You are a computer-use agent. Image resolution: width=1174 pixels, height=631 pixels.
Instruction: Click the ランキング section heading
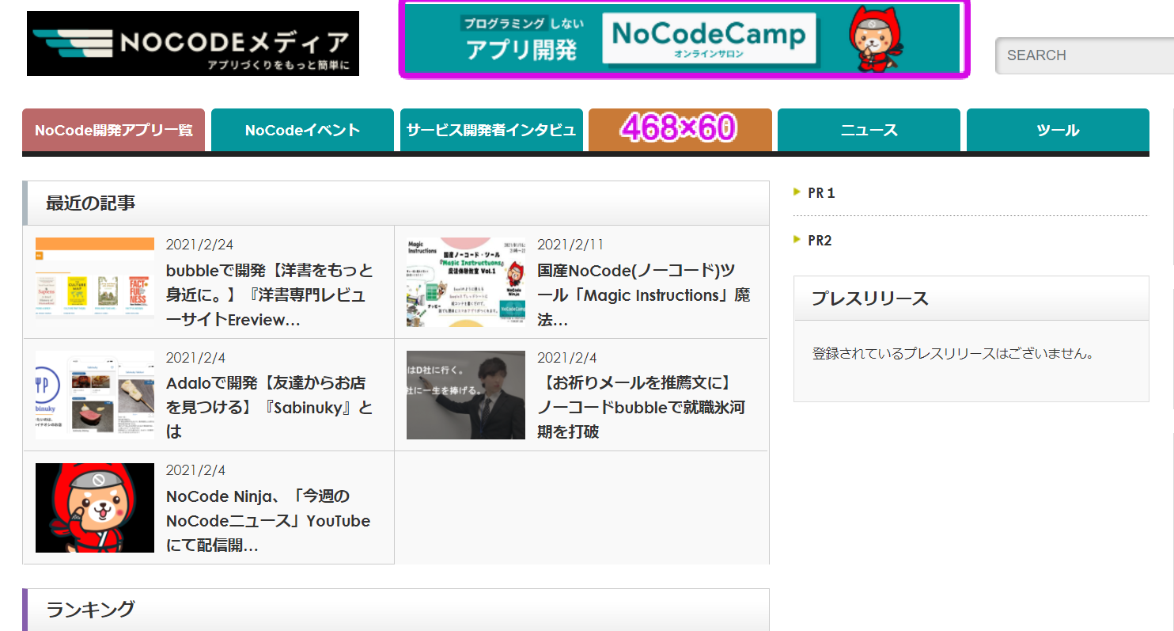pos(90,610)
